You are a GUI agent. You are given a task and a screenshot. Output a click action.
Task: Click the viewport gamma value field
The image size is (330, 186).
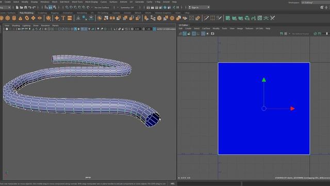pos(148,29)
